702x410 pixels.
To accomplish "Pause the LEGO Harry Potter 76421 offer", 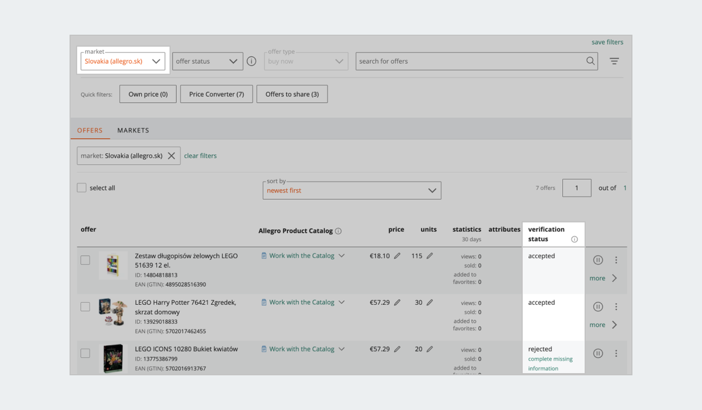I will coord(598,307).
